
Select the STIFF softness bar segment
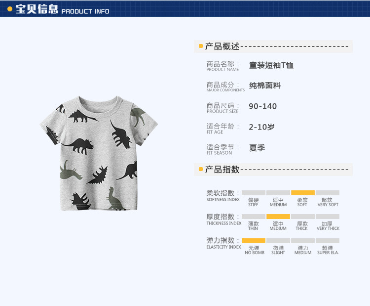[x=254, y=193]
